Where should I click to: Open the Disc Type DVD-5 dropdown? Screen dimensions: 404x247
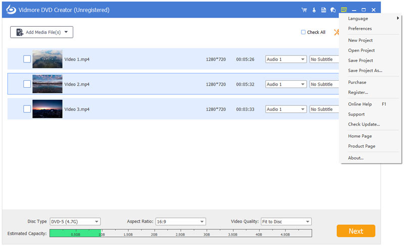click(x=75, y=221)
